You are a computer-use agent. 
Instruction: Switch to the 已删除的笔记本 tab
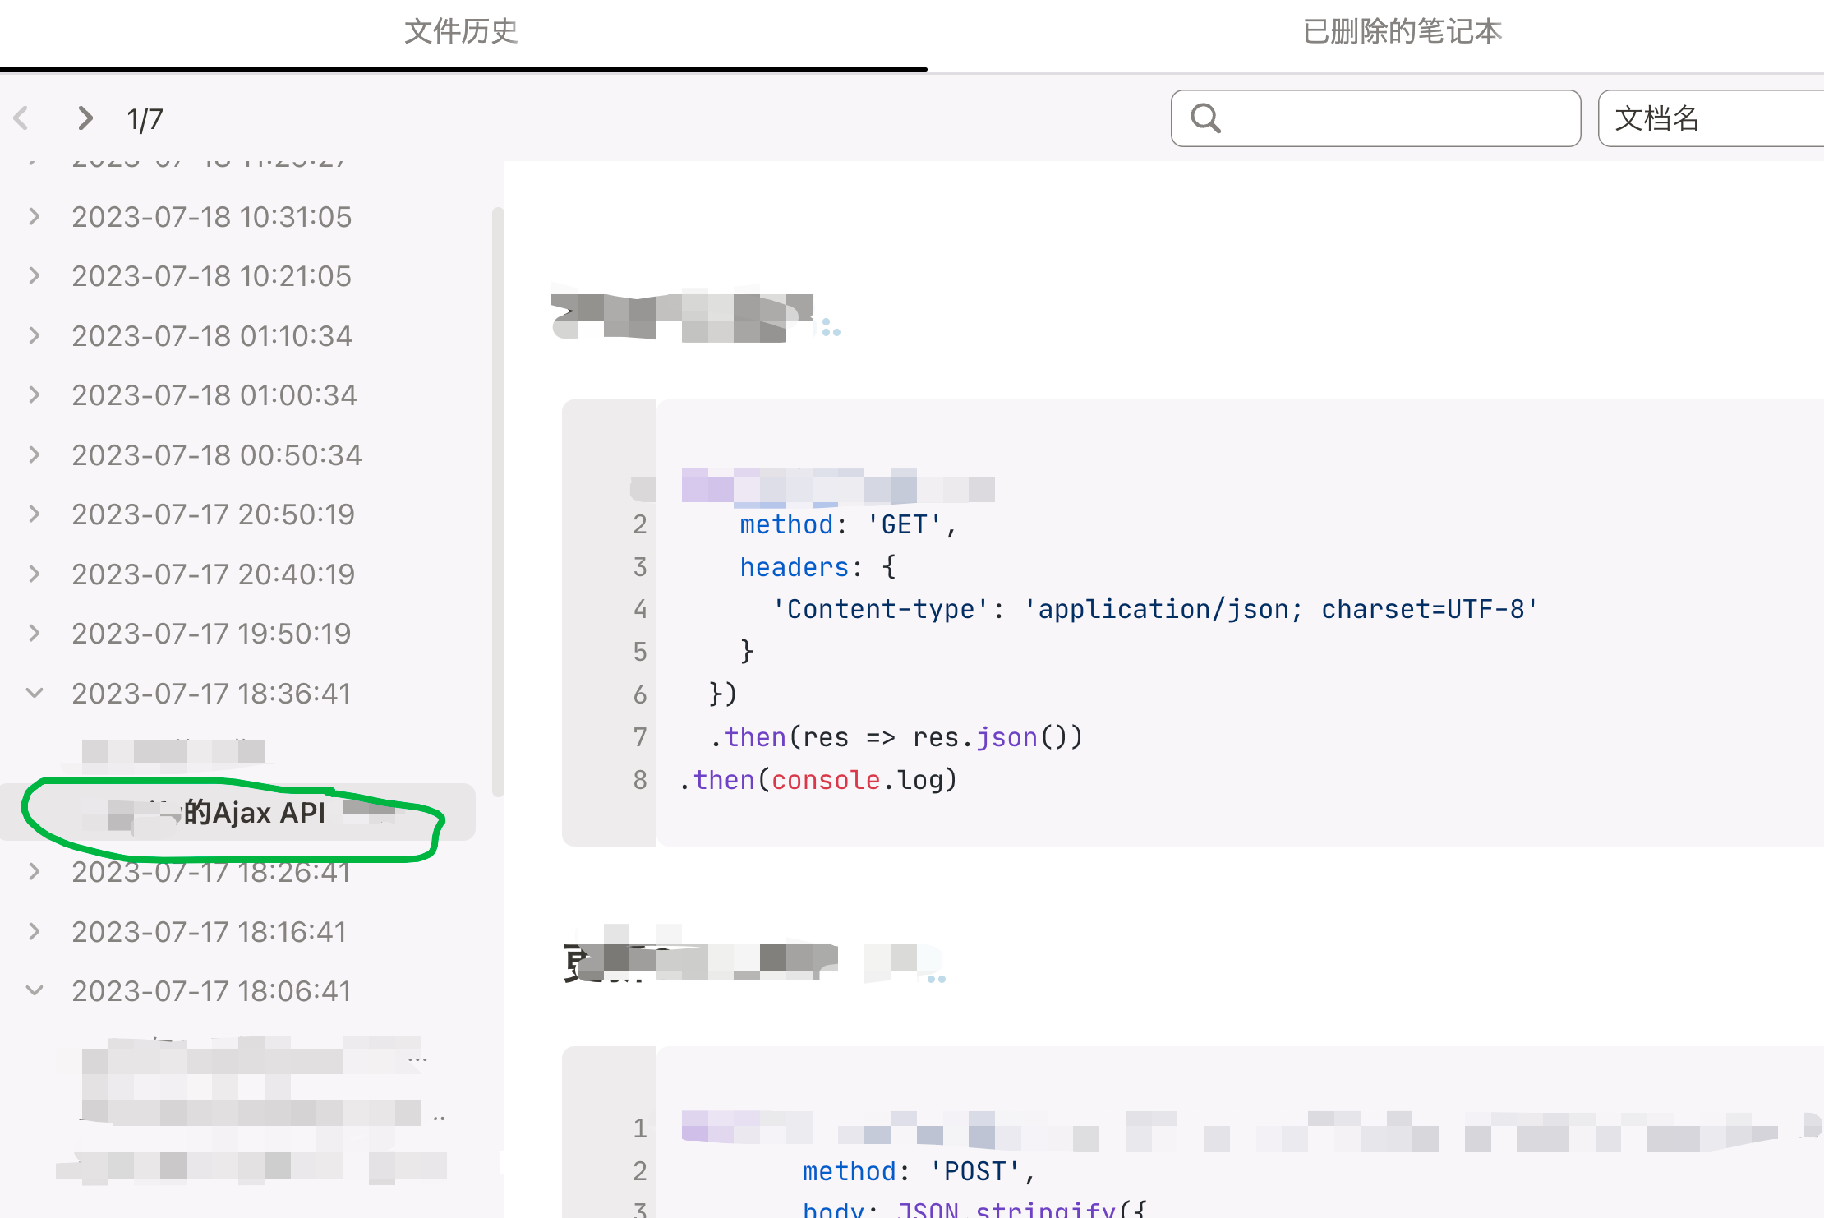click(x=1402, y=31)
